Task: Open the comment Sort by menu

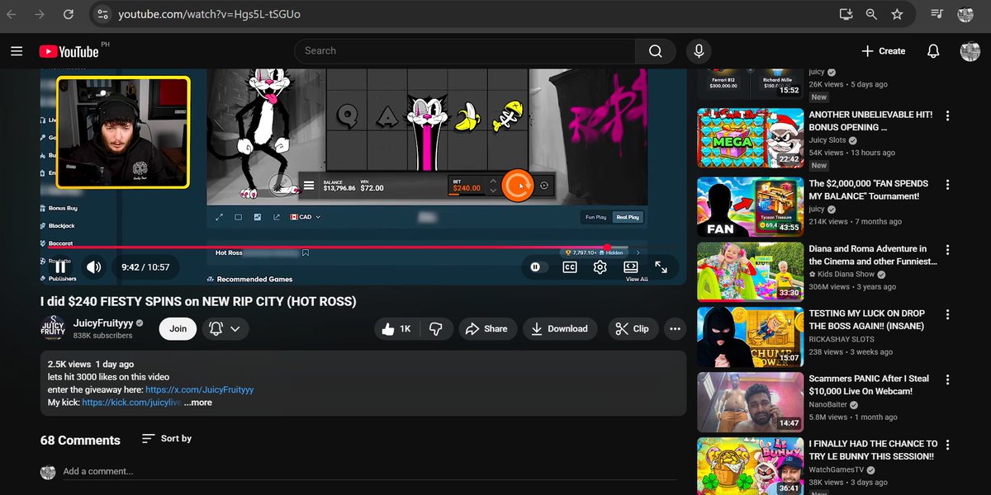Action: tap(166, 439)
